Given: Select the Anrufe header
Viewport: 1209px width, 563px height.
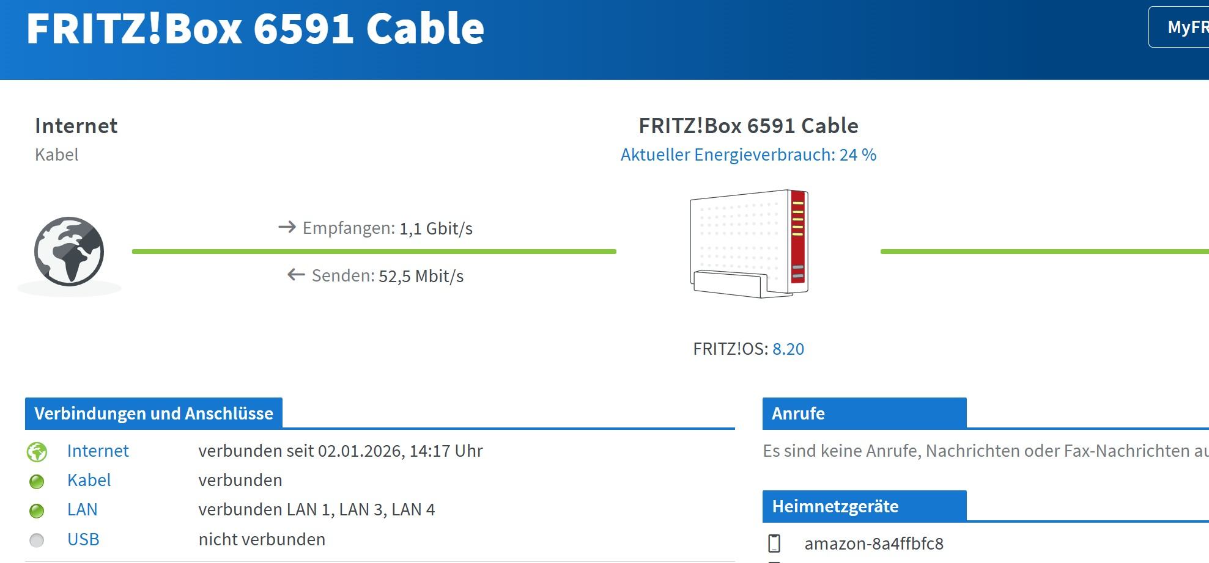Looking at the screenshot, I should point(798,413).
